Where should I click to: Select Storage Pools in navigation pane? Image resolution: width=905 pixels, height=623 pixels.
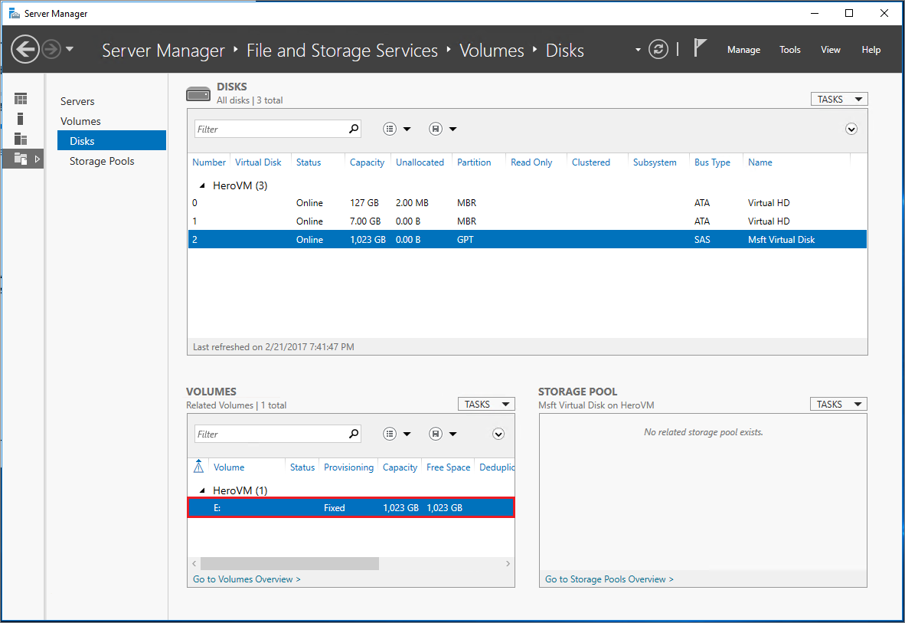tap(102, 161)
